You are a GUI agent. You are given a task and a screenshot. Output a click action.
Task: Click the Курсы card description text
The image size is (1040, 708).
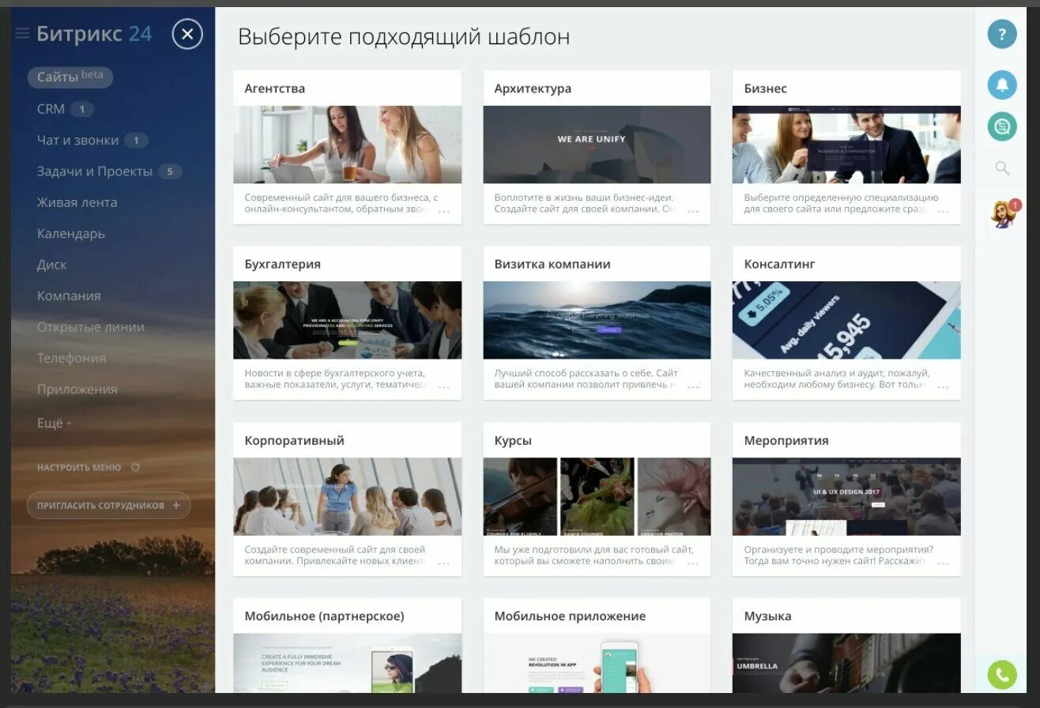pyautogui.click(x=593, y=555)
